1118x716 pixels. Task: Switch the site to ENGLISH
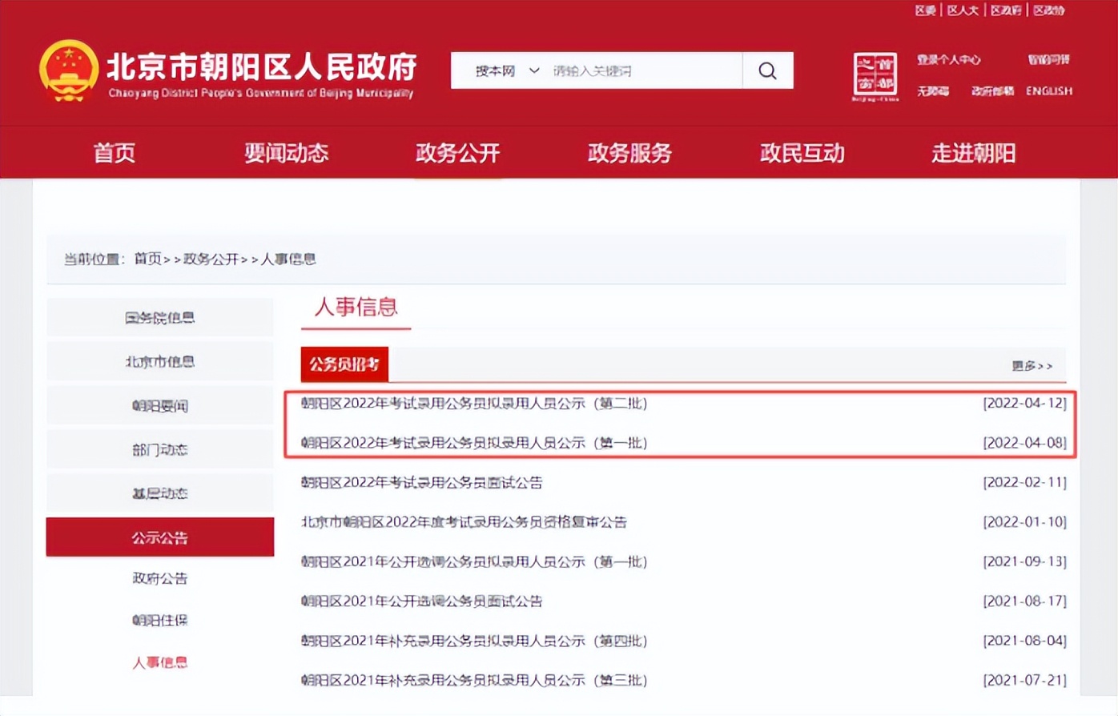click(x=1048, y=91)
